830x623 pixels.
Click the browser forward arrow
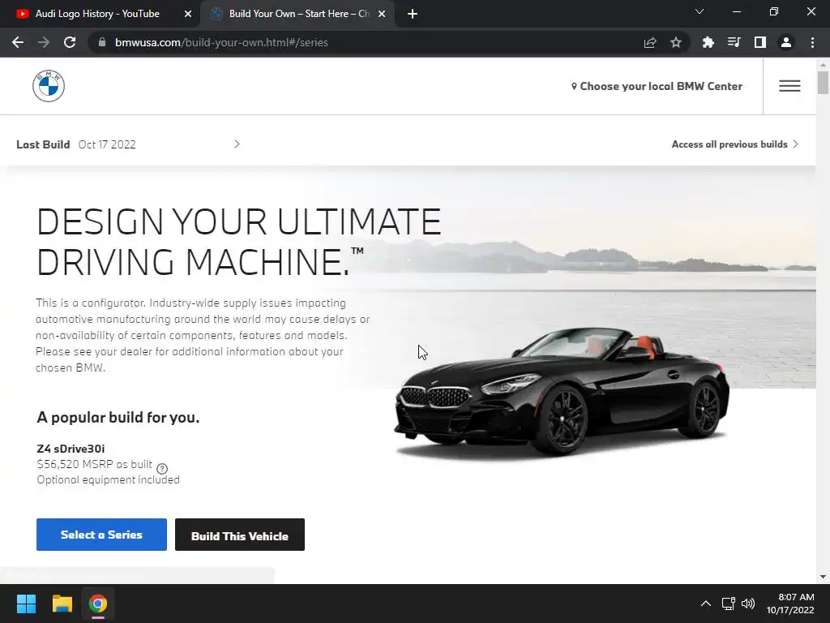tap(44, 42)
